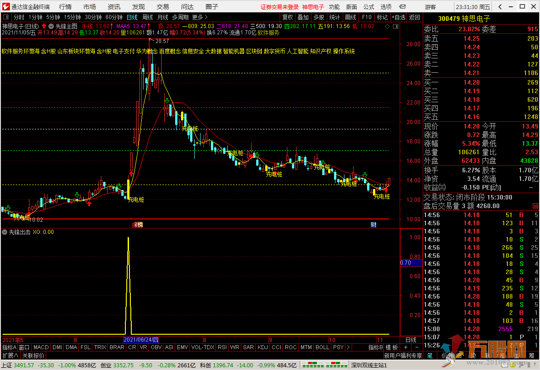Viewport: 540px width, 370px height.
Task: Collapse the panel using 扩展∧
Action: coord(10,356)
